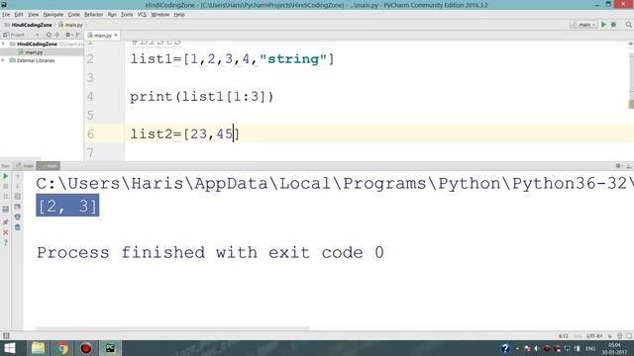The height and width of the screenshot is (356, 634).
Task: Open Run panel settings gear
Action: click(x=618, y=166)
